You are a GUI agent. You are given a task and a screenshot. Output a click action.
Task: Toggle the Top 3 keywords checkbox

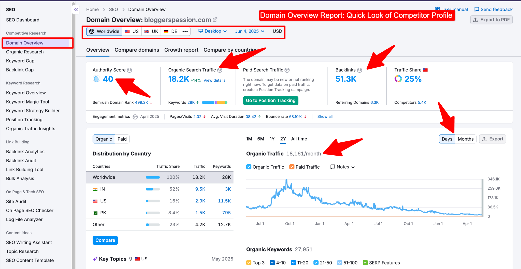coord(249,263)
